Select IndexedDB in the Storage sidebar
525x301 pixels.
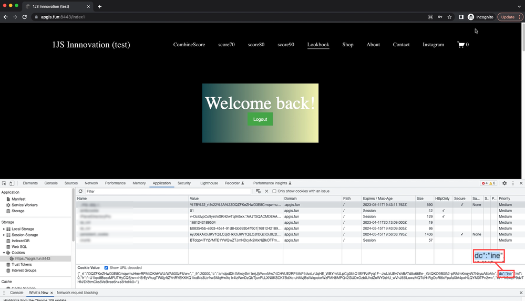coord(22,241)
